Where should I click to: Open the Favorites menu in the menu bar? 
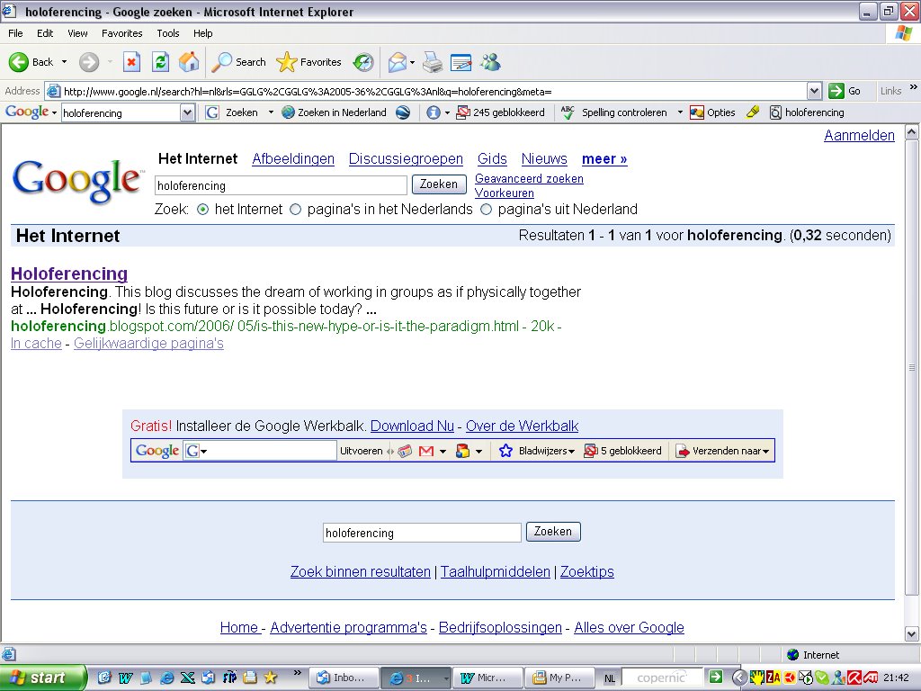121,33
